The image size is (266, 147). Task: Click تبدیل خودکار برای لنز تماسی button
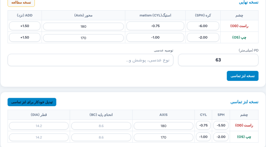coord(32,102)
